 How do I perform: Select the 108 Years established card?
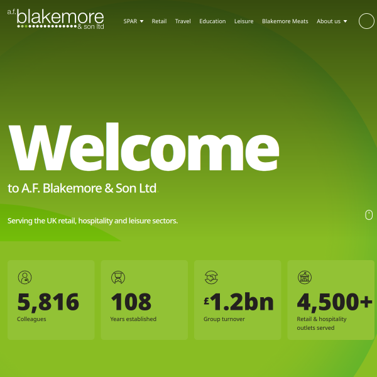click(x=145, y=300)
